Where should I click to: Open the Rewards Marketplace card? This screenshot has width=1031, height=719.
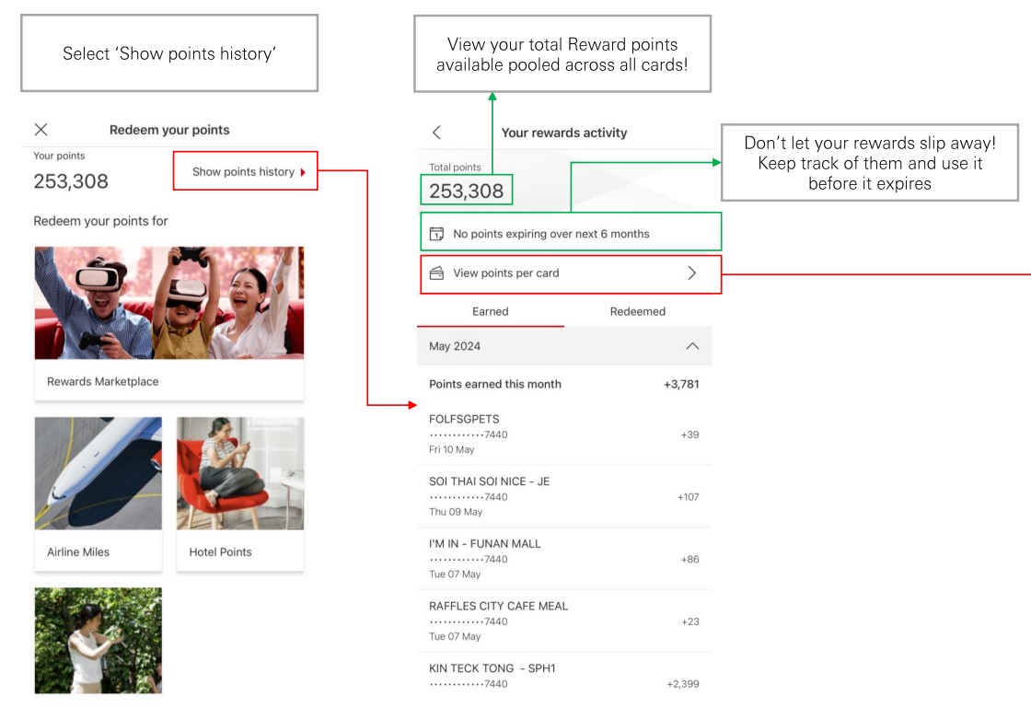169,322
